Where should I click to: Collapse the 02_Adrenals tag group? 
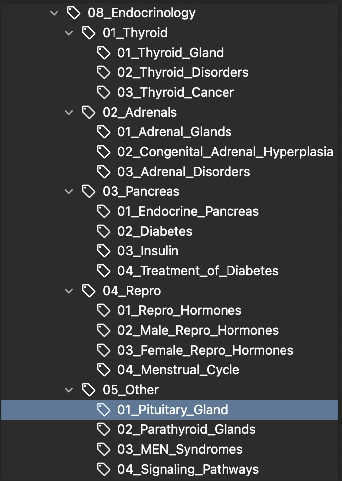pos(69,112)
